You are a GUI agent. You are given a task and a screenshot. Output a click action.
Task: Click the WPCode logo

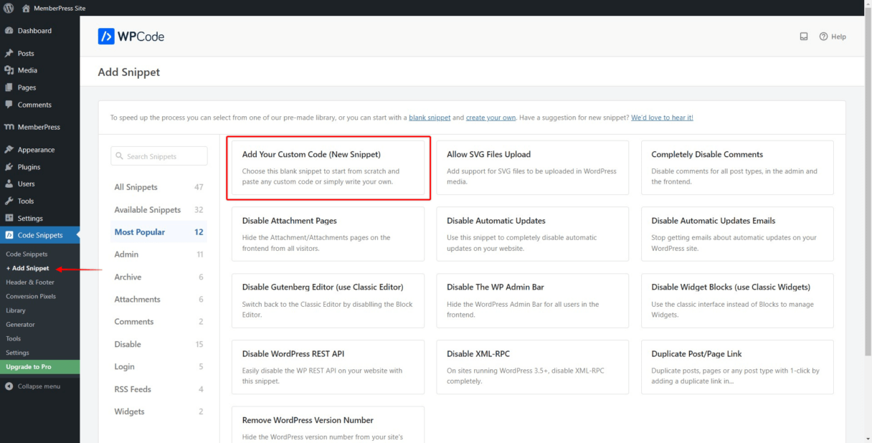pyautogui.click(x=131, y=37)
